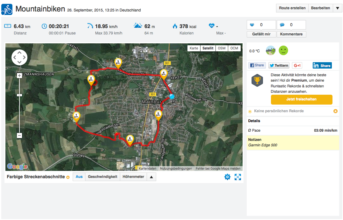Click the red route start point
The height and width of the screenshot is (220, 343).
[117, 134]
